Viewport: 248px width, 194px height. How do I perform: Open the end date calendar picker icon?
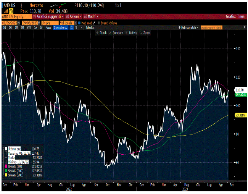(x=39, y=23)
